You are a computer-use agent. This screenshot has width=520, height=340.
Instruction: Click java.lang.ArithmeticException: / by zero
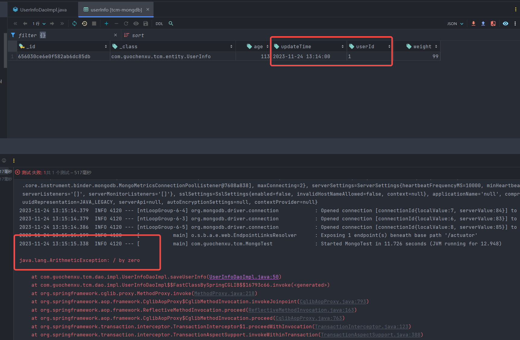pos(80,260)
